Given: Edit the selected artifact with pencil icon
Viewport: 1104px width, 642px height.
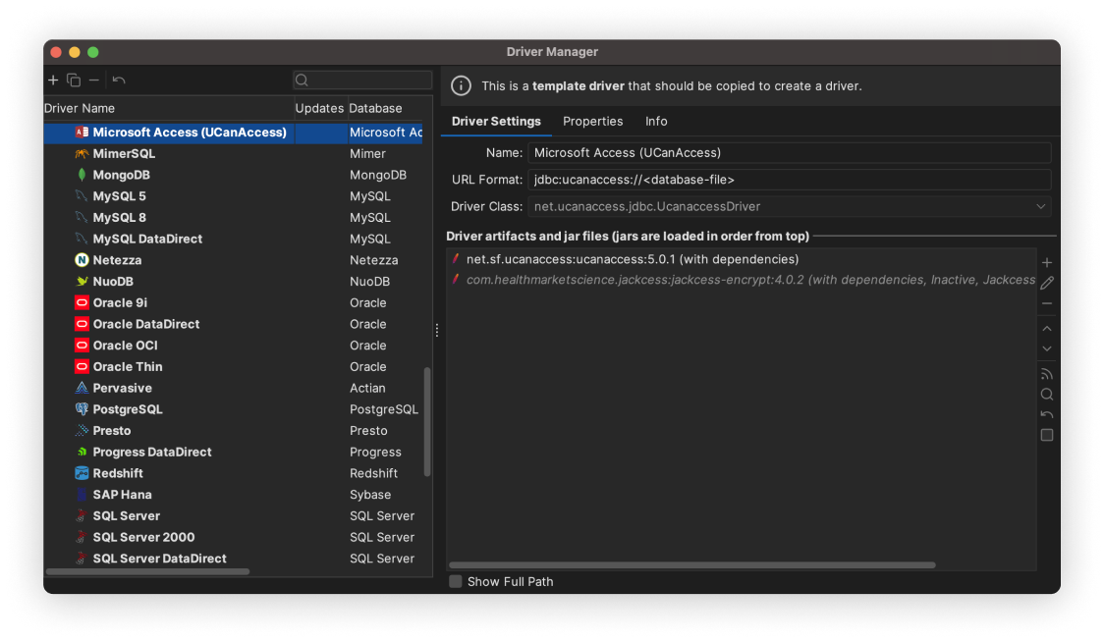Looking at the screenshot, I should [x=1047, y=283].
